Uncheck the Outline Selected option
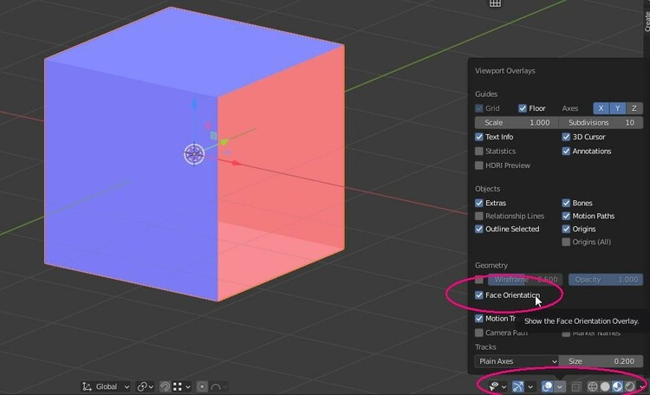The image size is (650, 395). tap(479, 229)
